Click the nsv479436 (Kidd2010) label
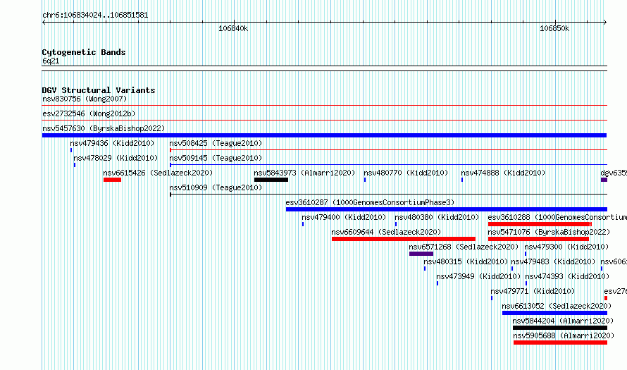 (x=112, y=143)
